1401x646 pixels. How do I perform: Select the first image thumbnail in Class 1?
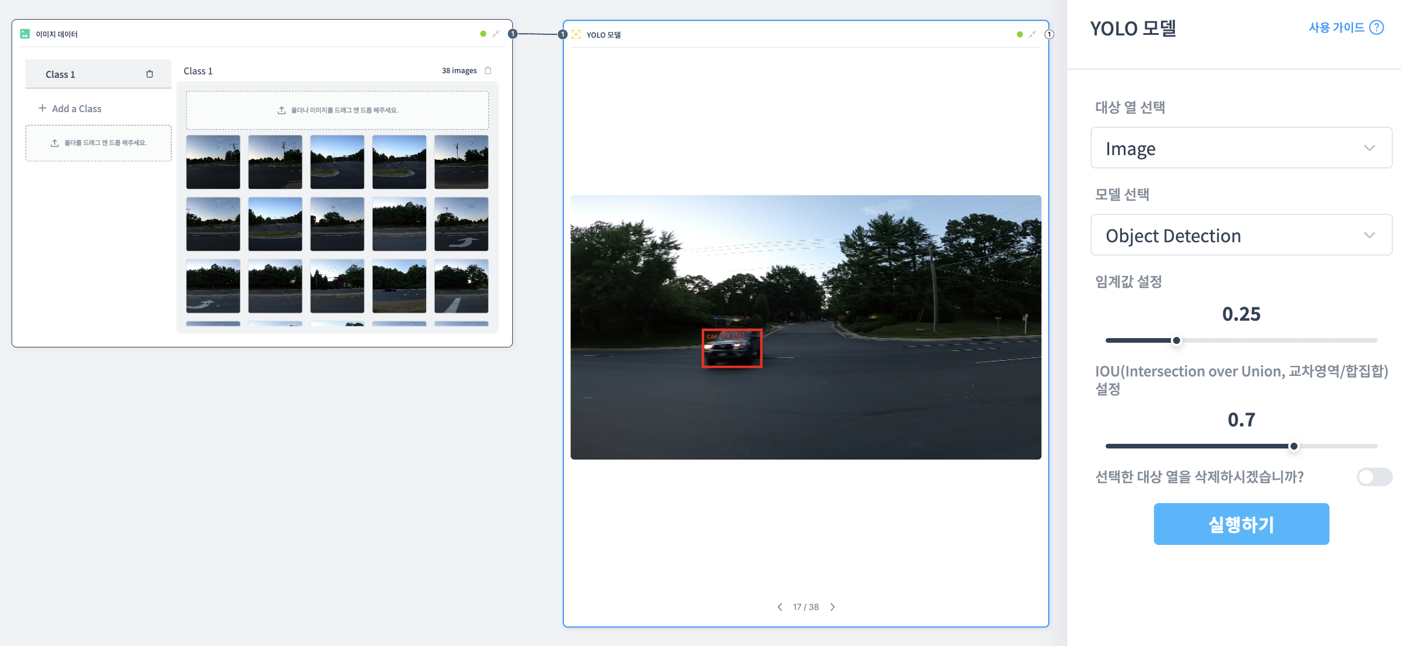pyautogui.click(x=213, y=162)
